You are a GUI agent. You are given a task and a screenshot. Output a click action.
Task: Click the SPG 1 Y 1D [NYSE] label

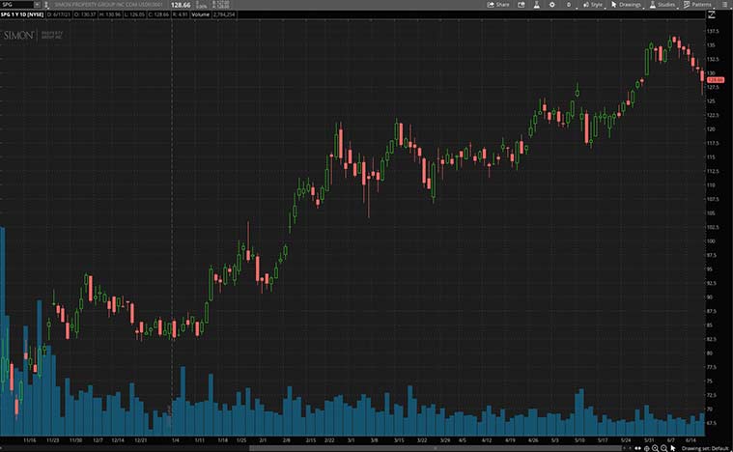point(22,14)
